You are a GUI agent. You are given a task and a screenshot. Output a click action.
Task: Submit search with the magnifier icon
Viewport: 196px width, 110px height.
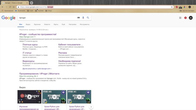click(88, 18)
